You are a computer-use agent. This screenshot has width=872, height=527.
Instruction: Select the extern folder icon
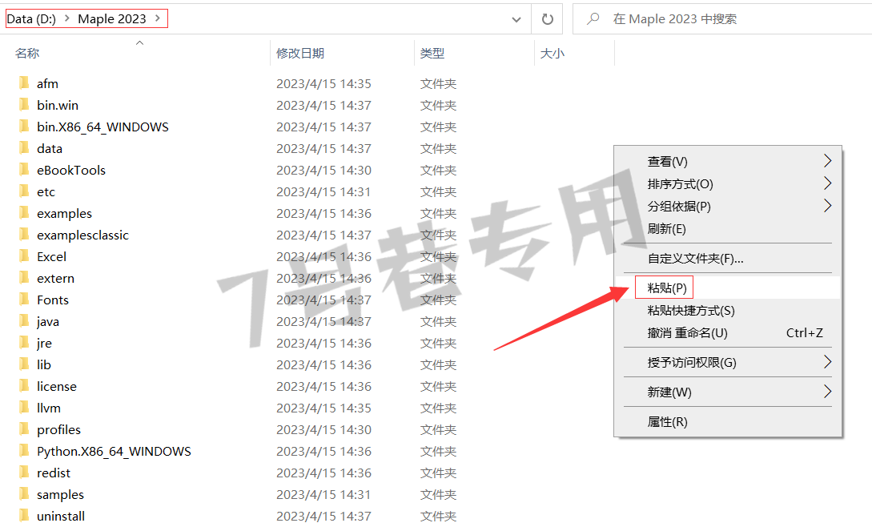click(x=24, y=278)
